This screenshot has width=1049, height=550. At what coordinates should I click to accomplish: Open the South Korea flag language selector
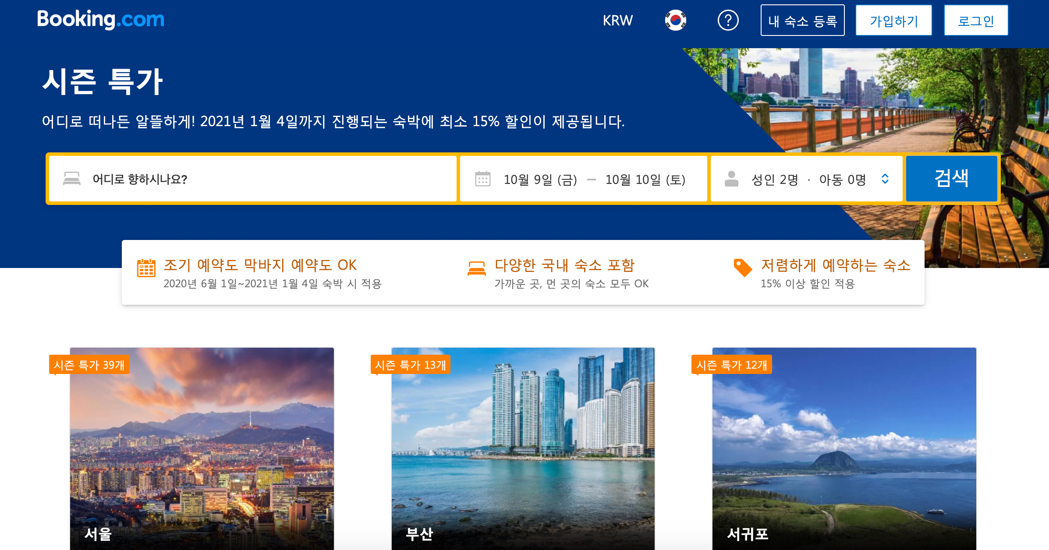[675, 20]
